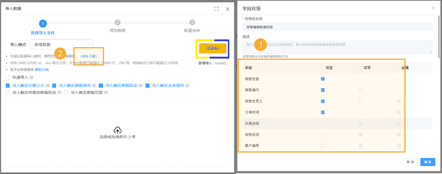
Task: Click 选择或拖拽附件上传 upload text
Action: tap(118, 137)
